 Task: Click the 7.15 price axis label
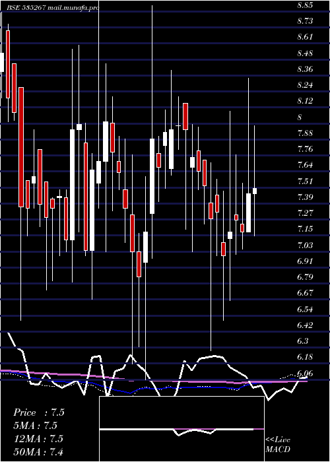coord(305,229)
